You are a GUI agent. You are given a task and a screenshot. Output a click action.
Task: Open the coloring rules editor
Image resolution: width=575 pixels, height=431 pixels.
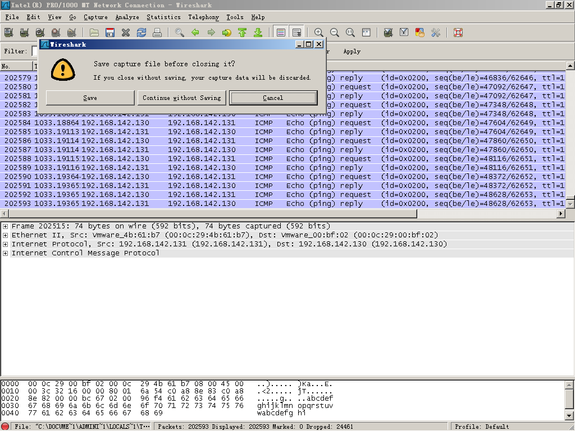[x=419, y=33]
